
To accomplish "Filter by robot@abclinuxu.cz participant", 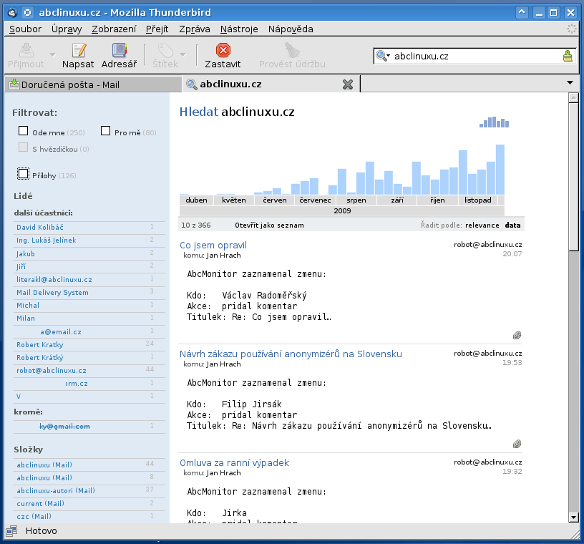I will [x=52, y=371].
